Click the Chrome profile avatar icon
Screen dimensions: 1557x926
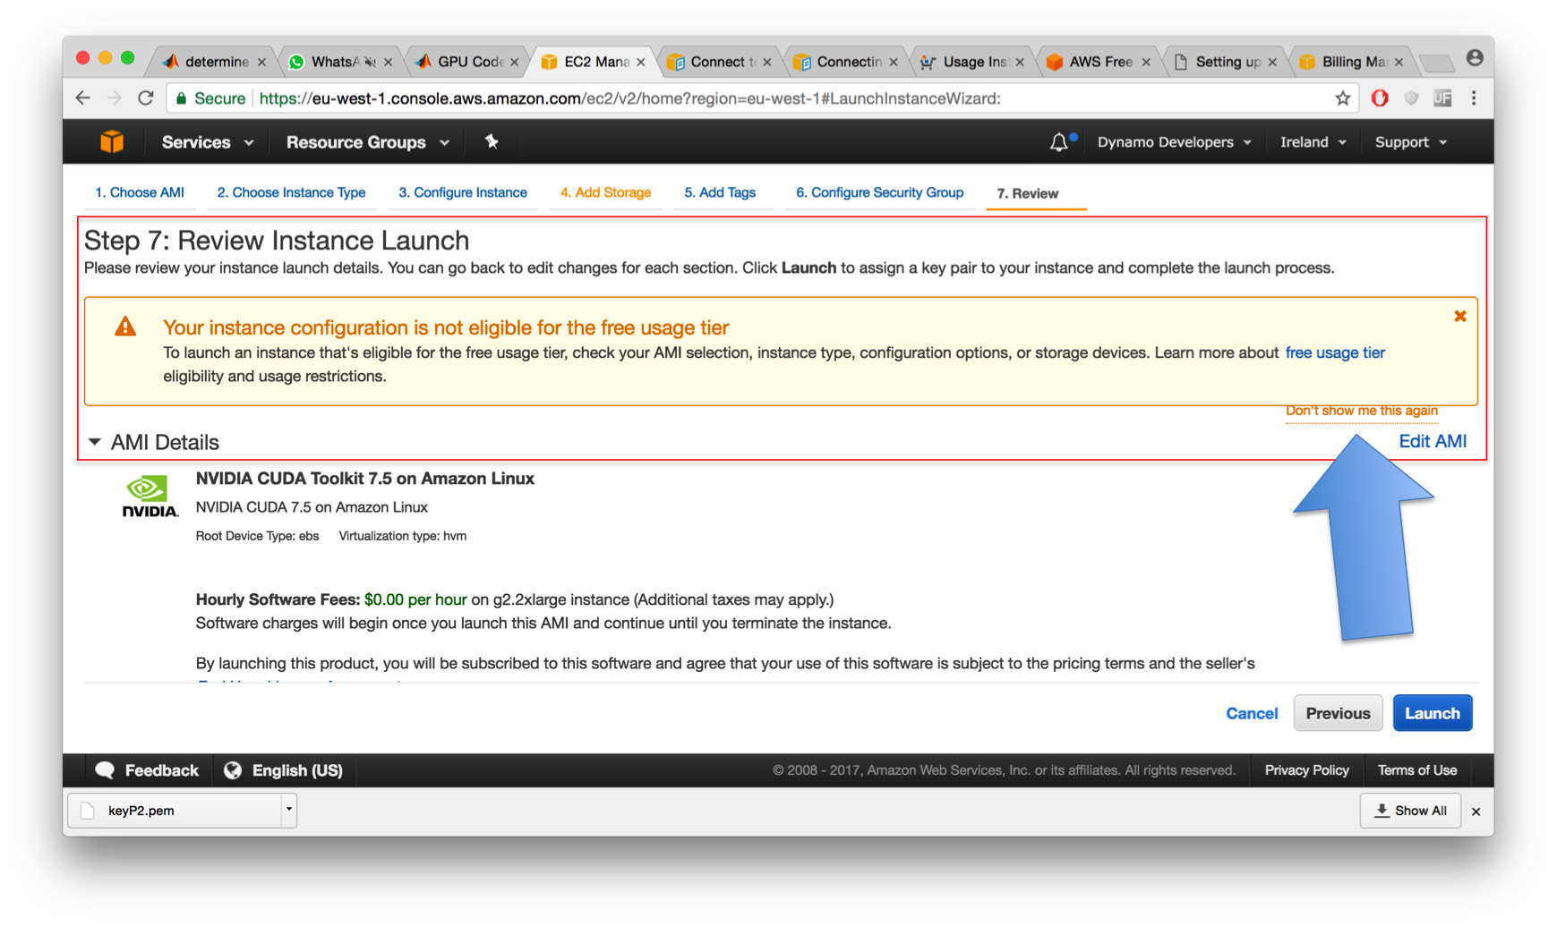(1475, 58)
